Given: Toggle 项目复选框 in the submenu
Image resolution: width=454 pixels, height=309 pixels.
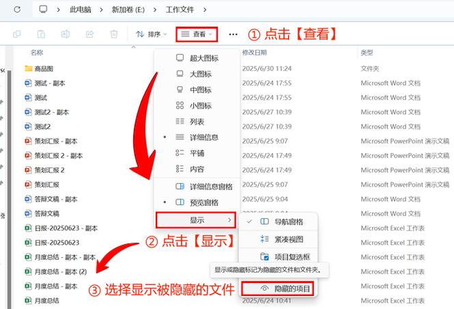Looking at the screenshot, I should pos(278,256).
